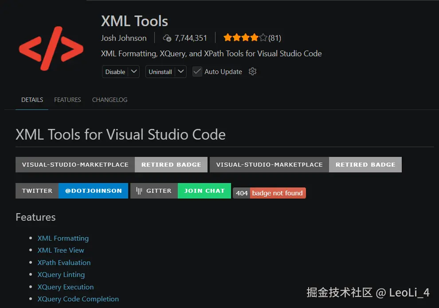Click the second Visual-Studio-Marketplace retired badge

pyautogui.click(x=306, y=164)
